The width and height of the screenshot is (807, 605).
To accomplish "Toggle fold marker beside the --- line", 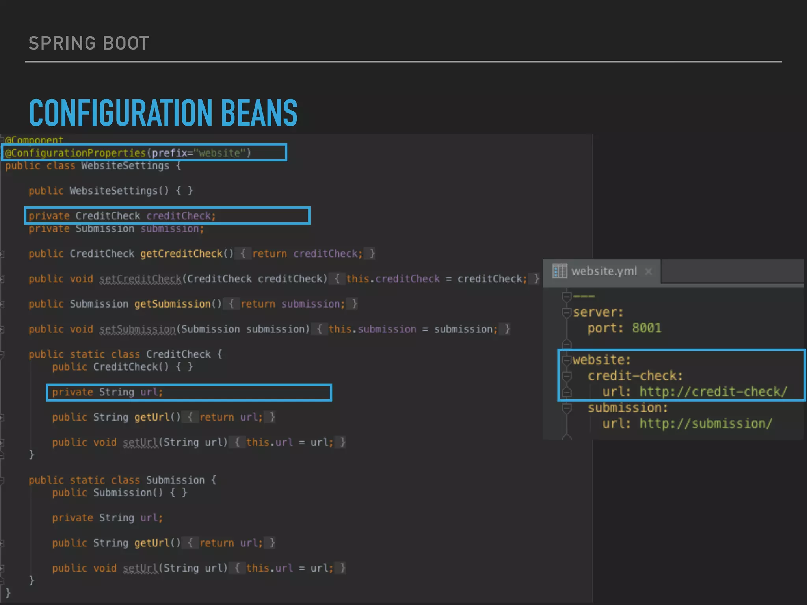I will click(x=567, y=296).
